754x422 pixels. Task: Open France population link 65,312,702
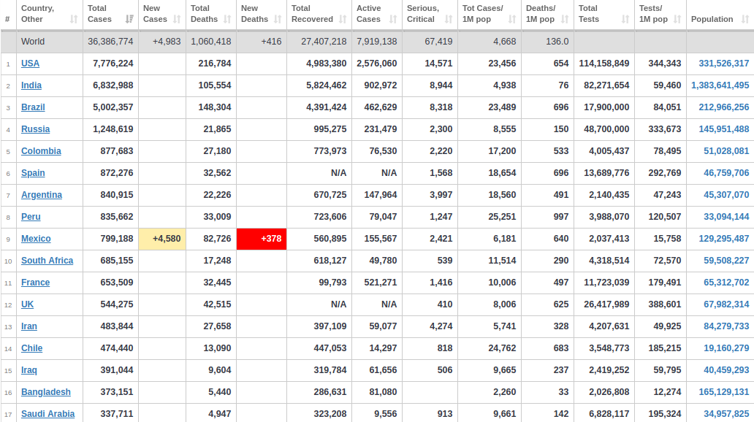[x=726, y=283]
